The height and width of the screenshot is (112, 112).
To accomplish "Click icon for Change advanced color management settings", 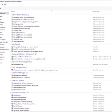I will [x=12, y=70].
